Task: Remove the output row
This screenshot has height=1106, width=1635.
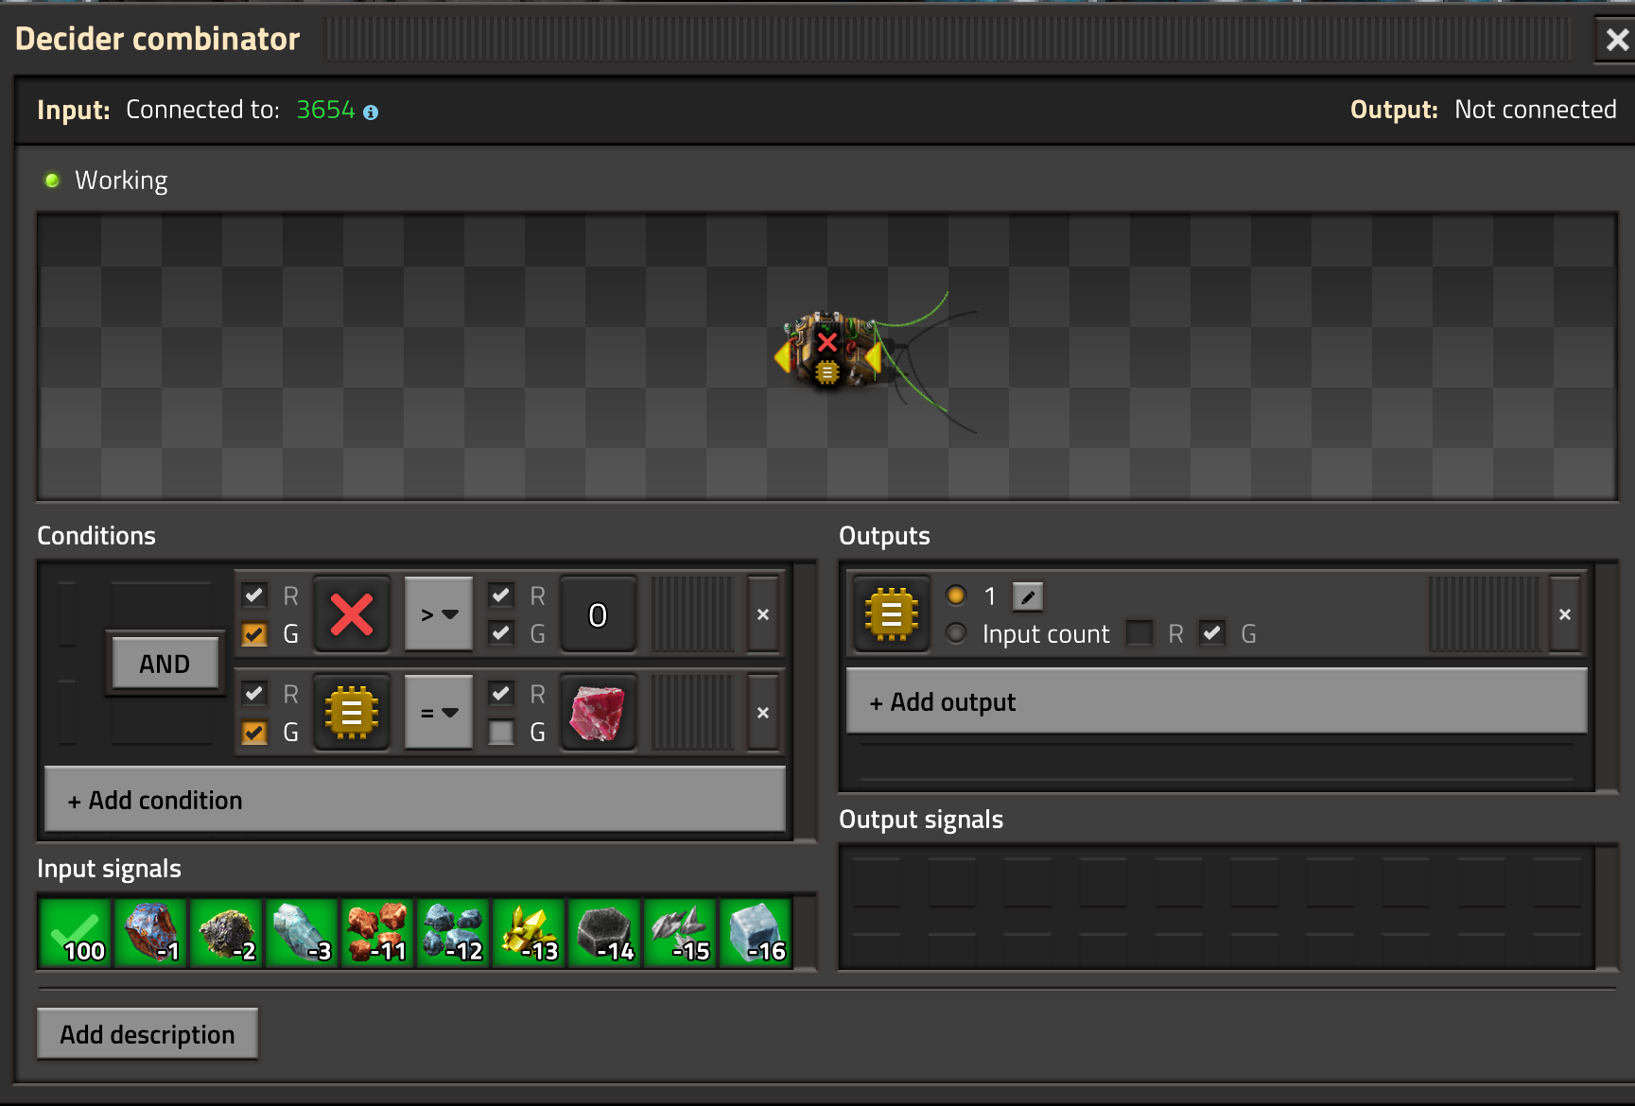Action: tap(1565, 614)
